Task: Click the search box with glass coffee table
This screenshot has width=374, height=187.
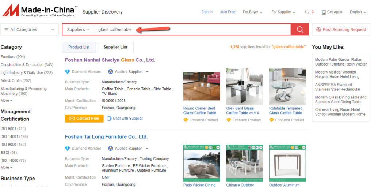Action: [x=193, y=30]
